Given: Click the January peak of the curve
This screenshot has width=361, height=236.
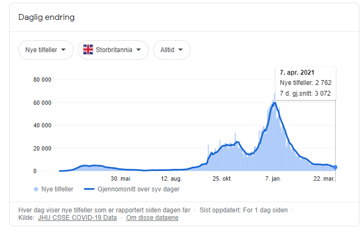Looking at the screenshot, I should point(274,103).
